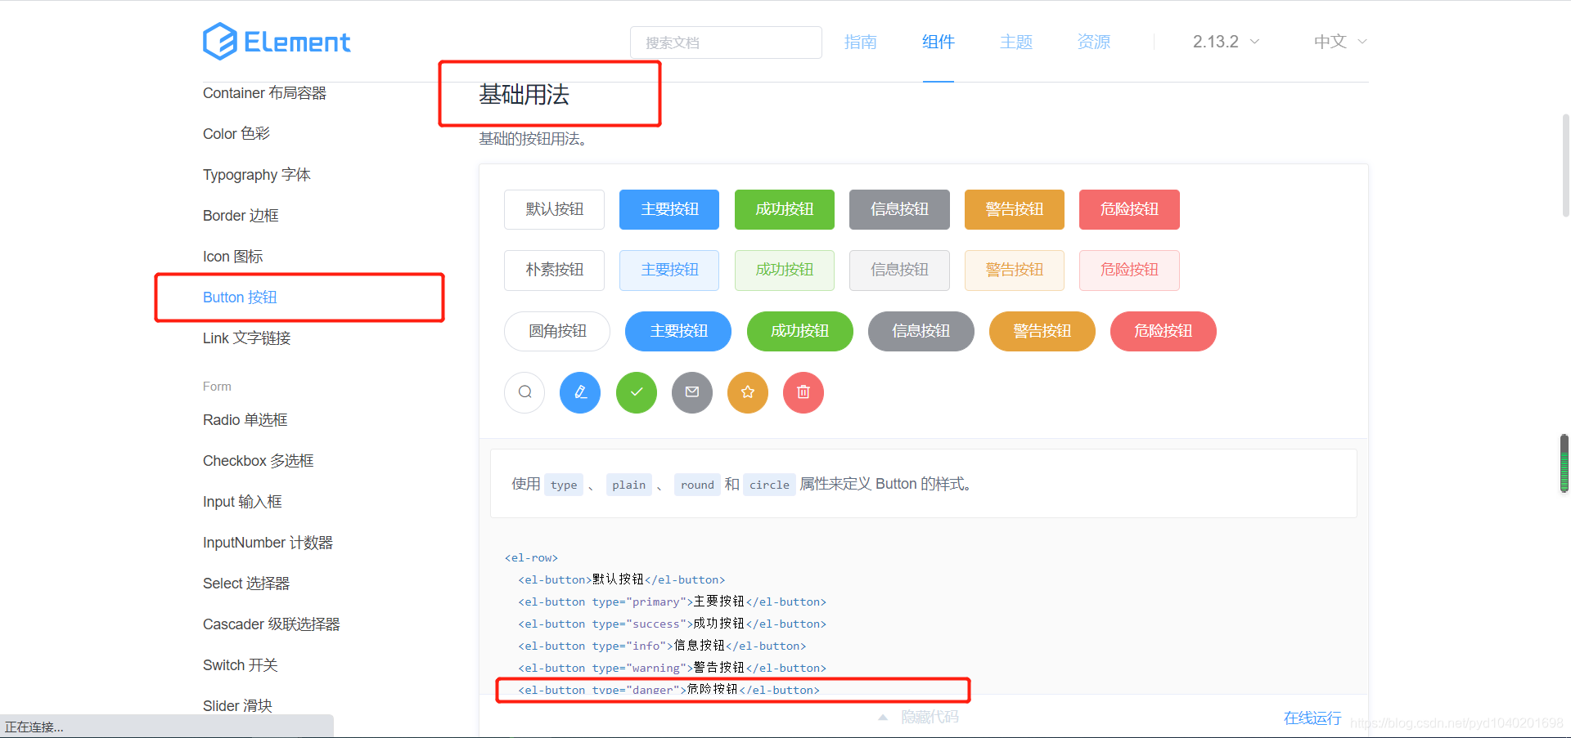The height and width of the screenshot is (738, 1571).
Task: Click the code line with type="warning"
Action: pyautogui.click(x=672, y=668)
